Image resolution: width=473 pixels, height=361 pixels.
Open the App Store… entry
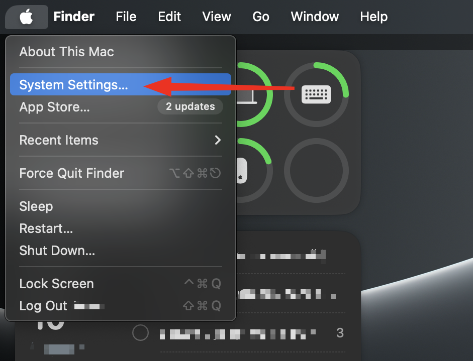[121, 106]
